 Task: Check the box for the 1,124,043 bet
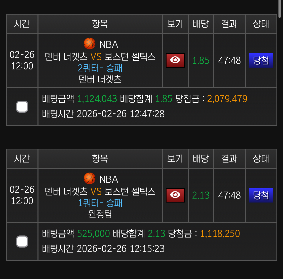22,107
